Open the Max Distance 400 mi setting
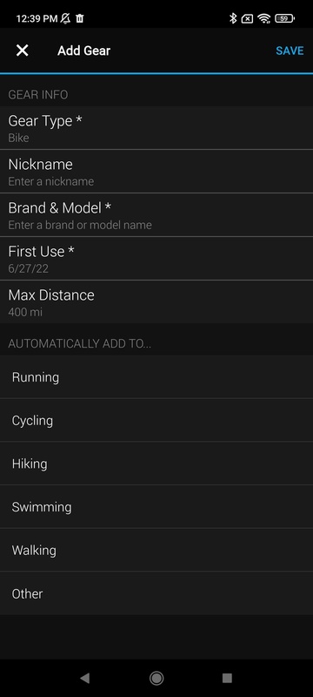Image resolution: width=313 pixels, height=697 pixels. coord(156,301)
